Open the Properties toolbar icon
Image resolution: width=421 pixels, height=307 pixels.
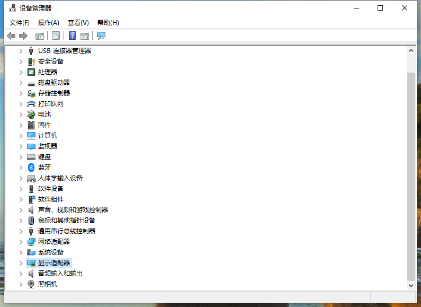pyautogui.click(x=56, y=36)
